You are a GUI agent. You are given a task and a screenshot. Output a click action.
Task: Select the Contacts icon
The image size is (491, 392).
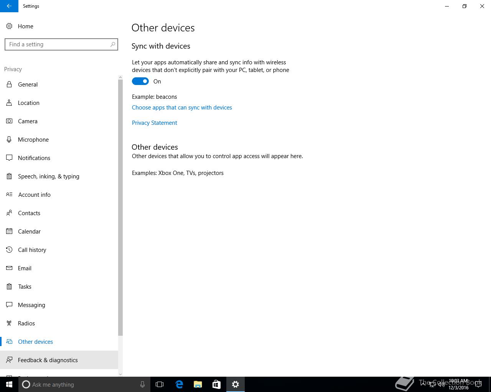9,213
